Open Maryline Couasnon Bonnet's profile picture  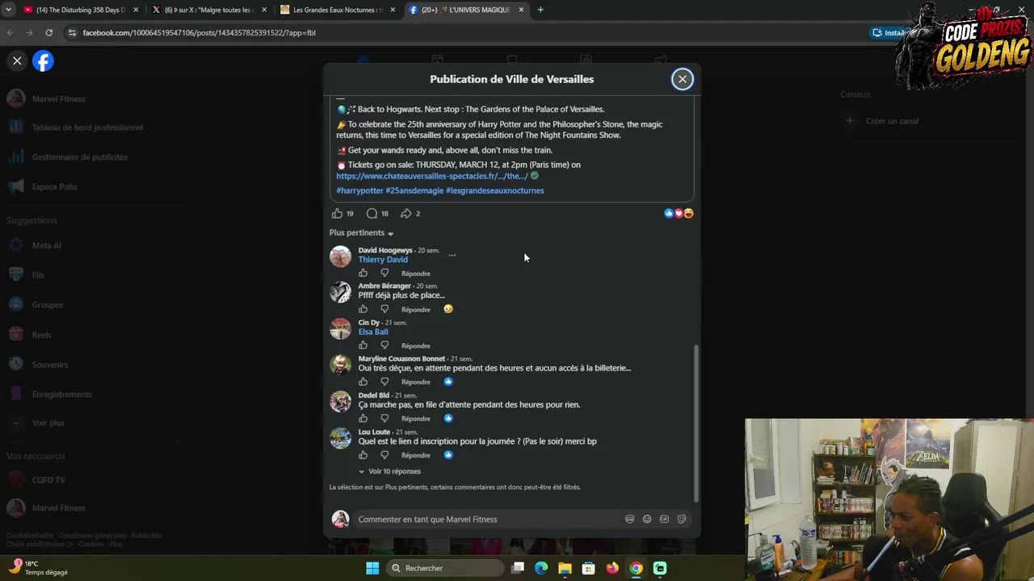pyautogui.click(x=341, y=365)
